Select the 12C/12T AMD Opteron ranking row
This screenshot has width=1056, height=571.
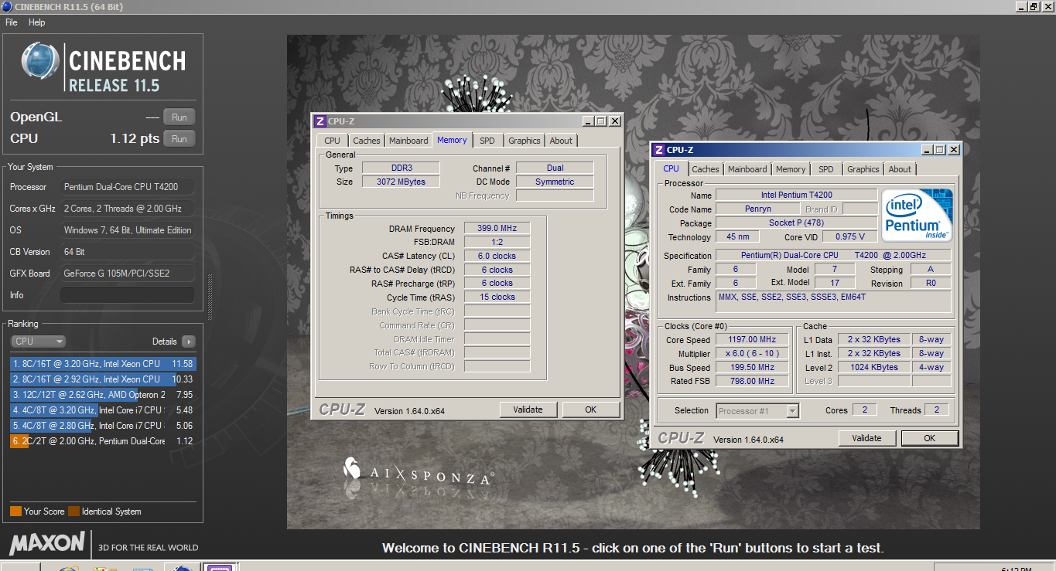[103, 395]
